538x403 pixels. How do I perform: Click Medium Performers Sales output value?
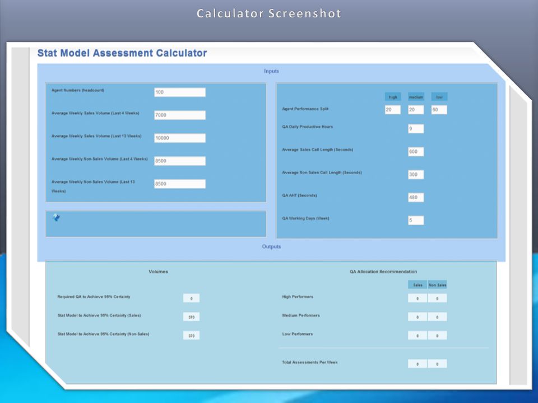[418, 317]
